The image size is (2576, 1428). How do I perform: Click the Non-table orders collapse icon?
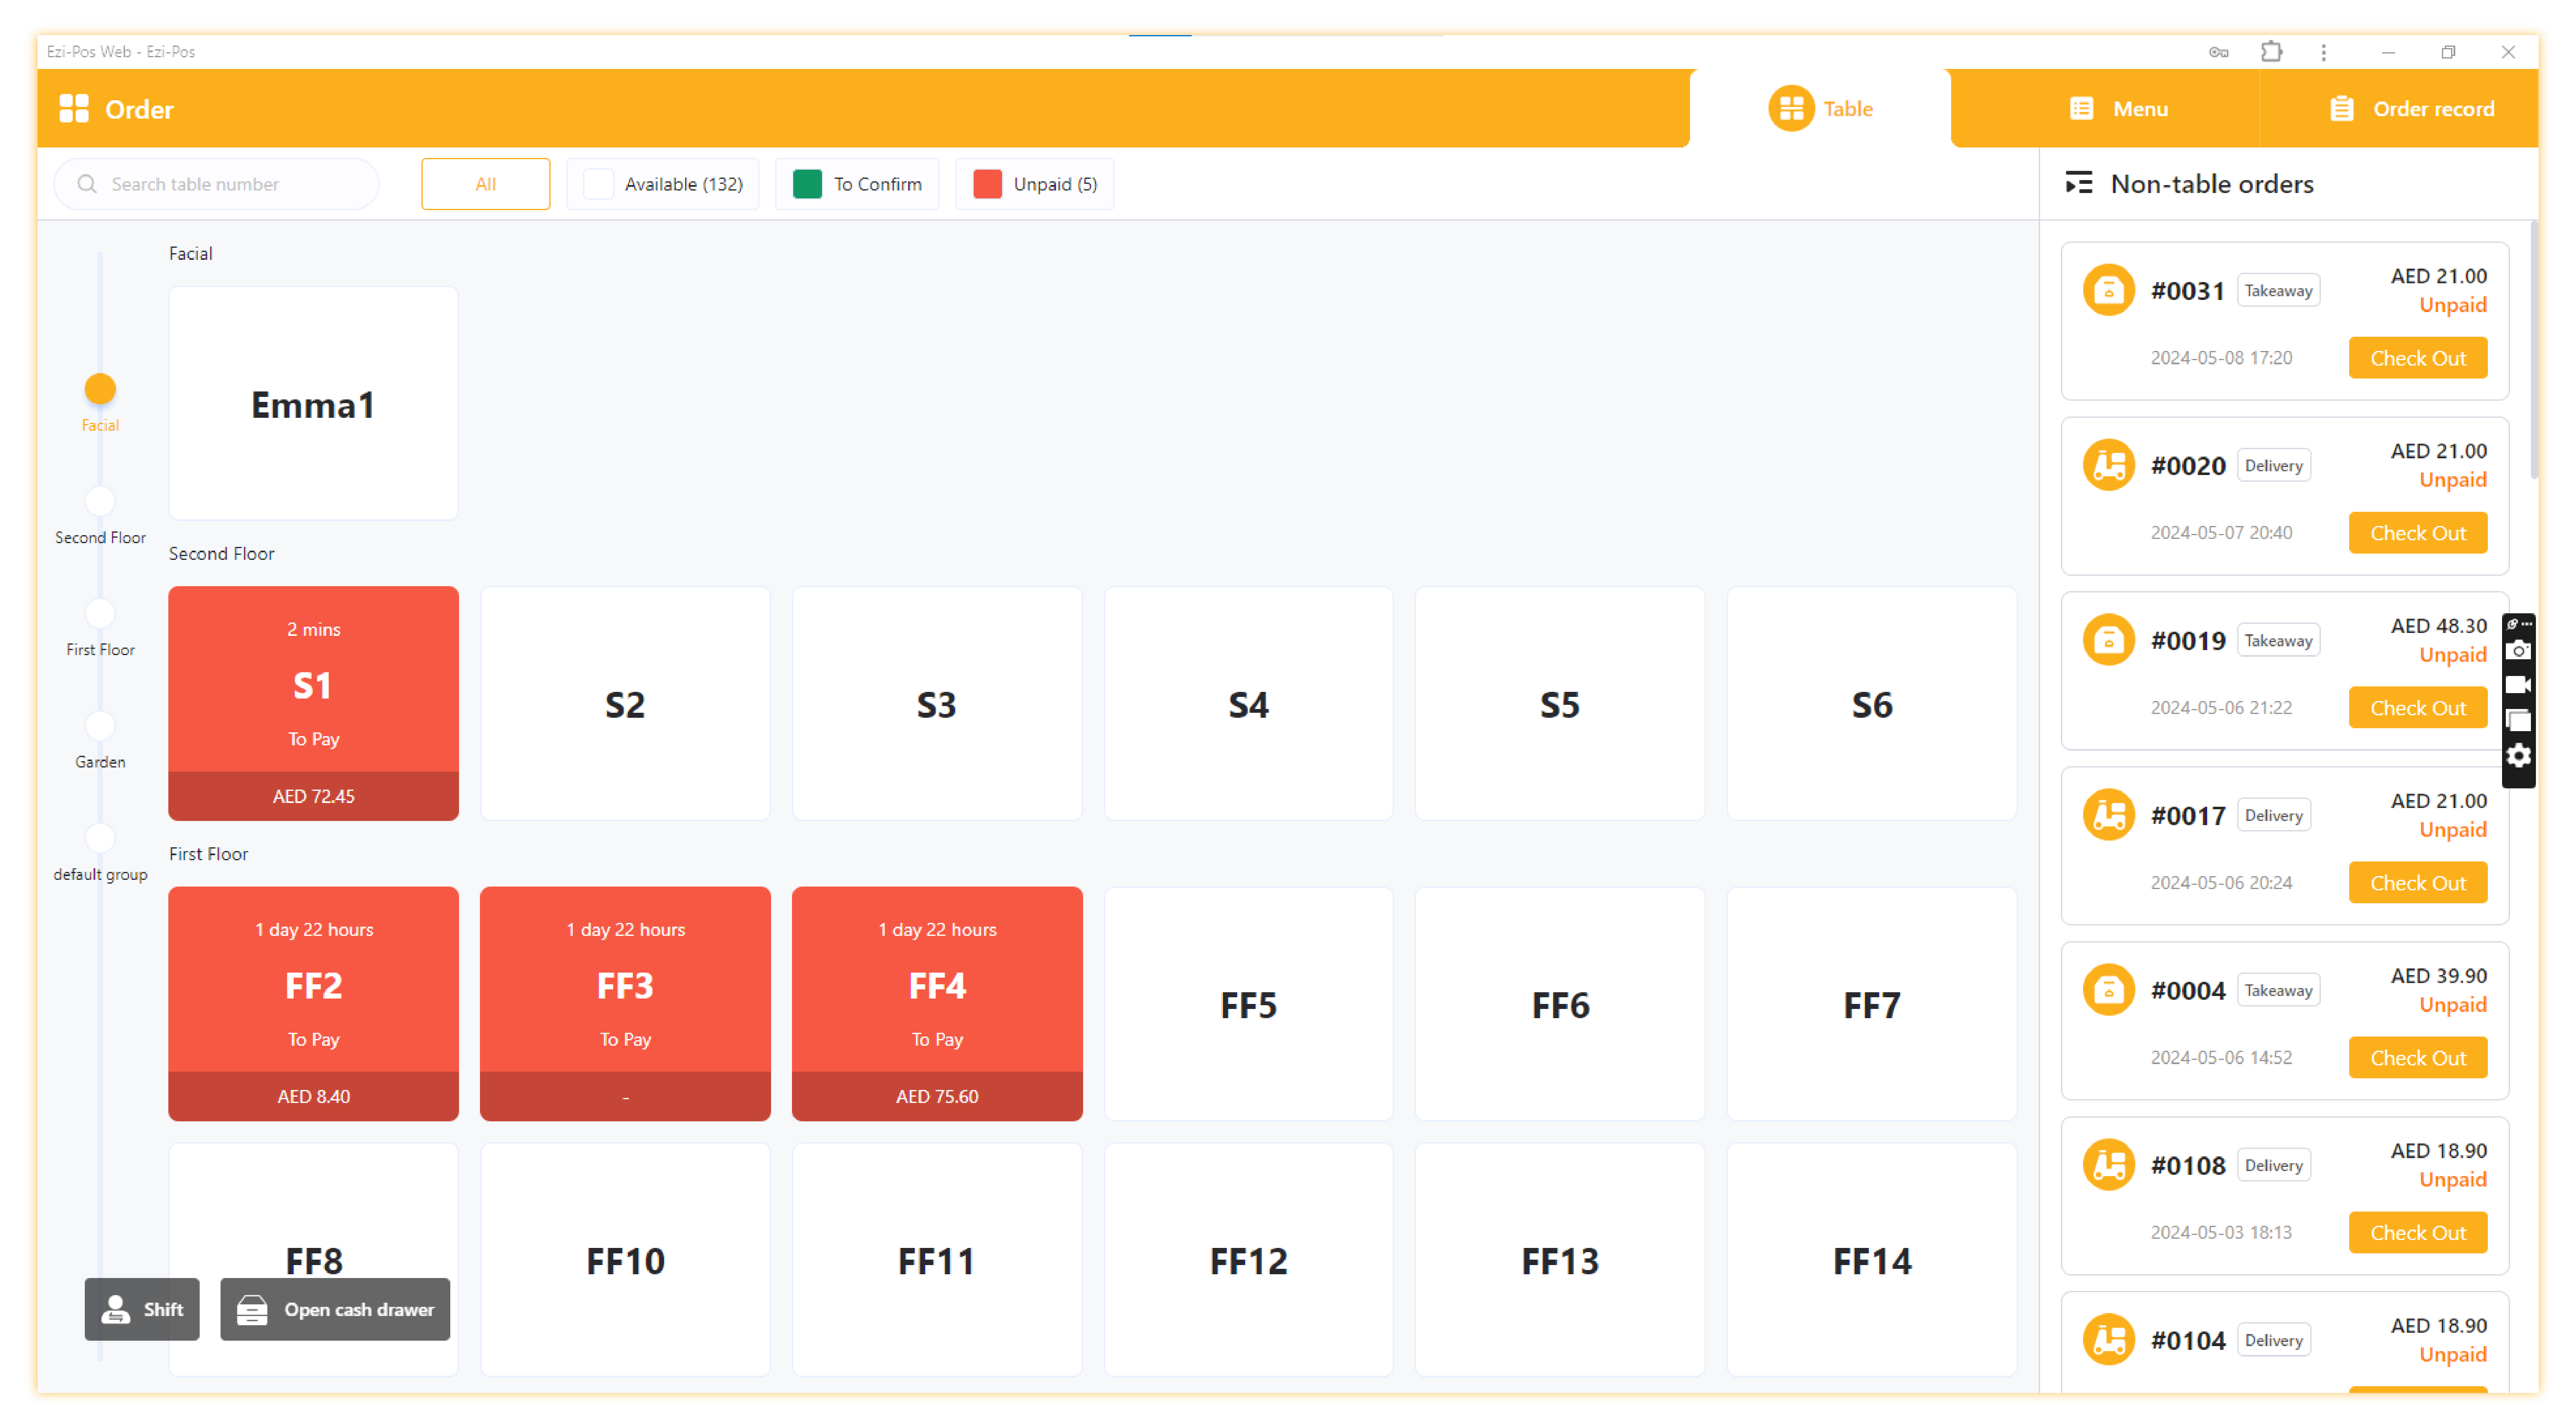(2078, 184)
